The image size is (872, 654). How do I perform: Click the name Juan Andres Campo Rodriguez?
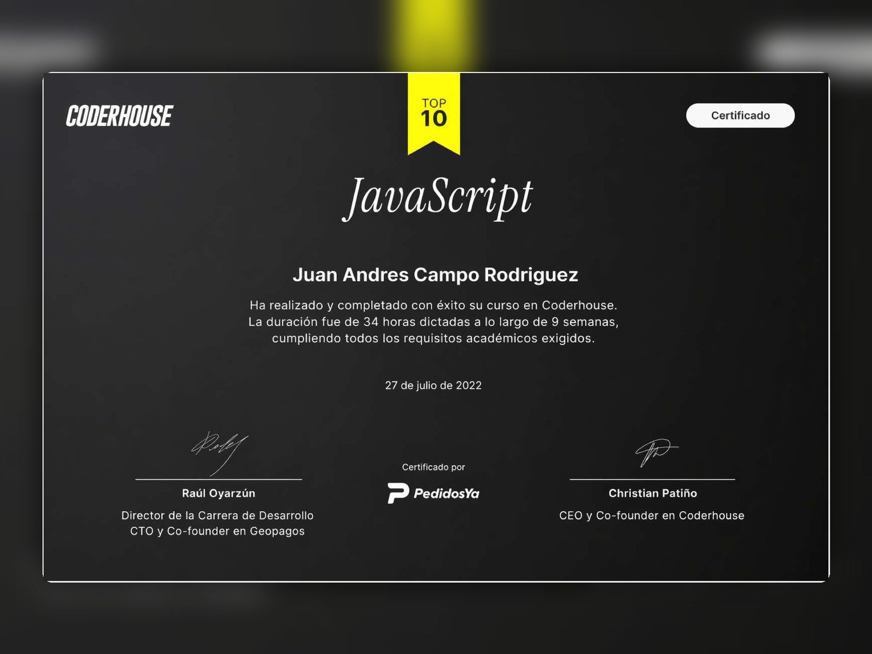pos(435,275)
